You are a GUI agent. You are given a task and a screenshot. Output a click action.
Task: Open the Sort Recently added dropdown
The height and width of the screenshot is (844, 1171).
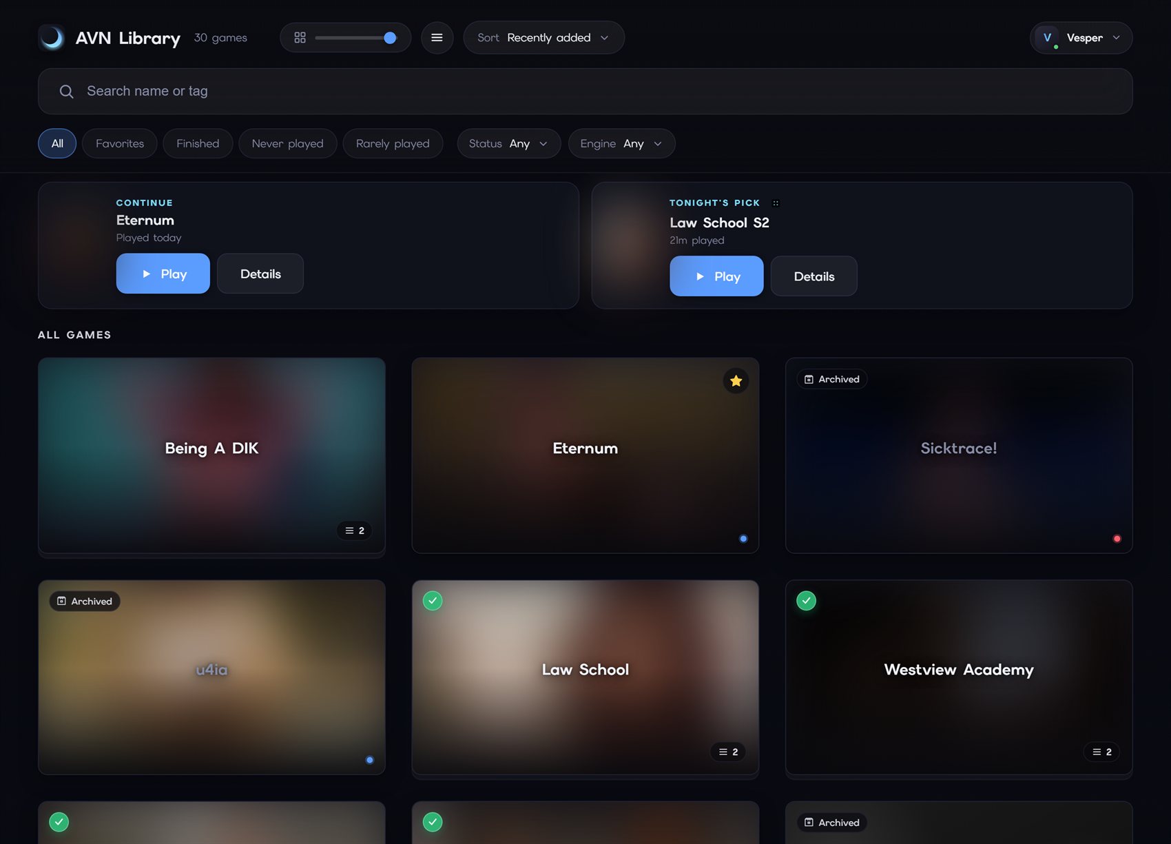[543, 38]
